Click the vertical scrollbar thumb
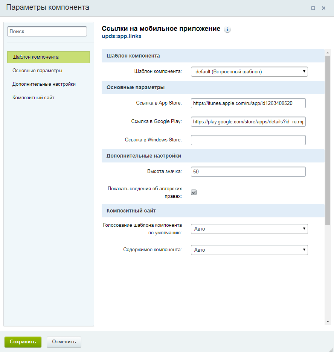 tap(328, 140)
